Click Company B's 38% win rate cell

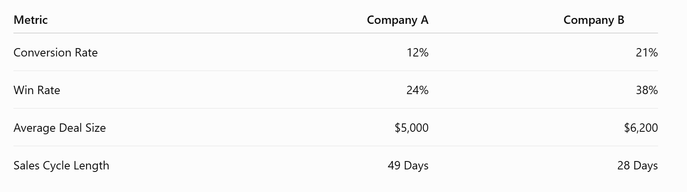[647, 90]
